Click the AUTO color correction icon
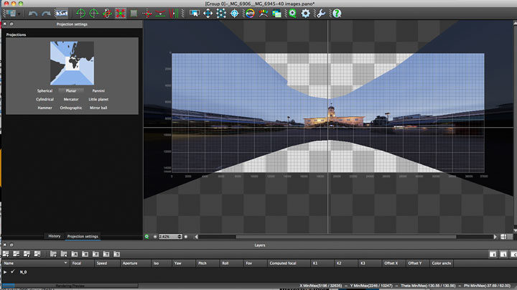 tap(251, 14)
